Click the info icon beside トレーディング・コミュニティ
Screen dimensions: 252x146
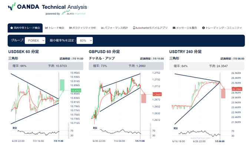click(x=203, y=28)
